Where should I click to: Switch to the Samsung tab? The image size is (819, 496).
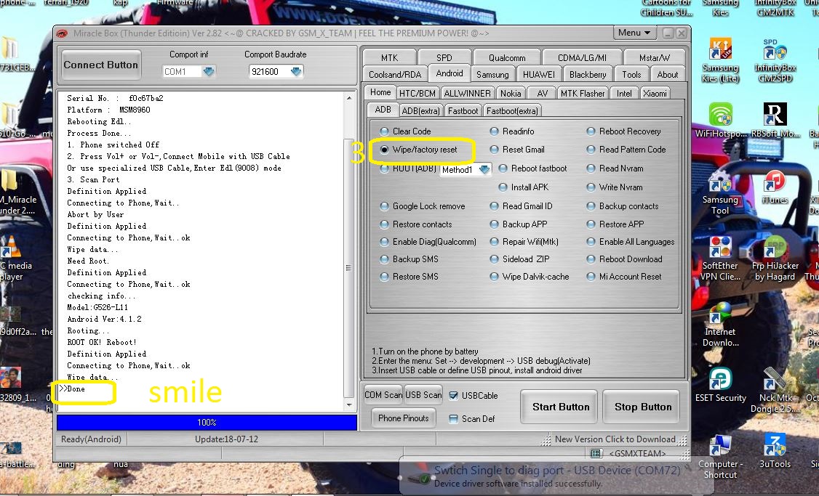pos(492,75)
